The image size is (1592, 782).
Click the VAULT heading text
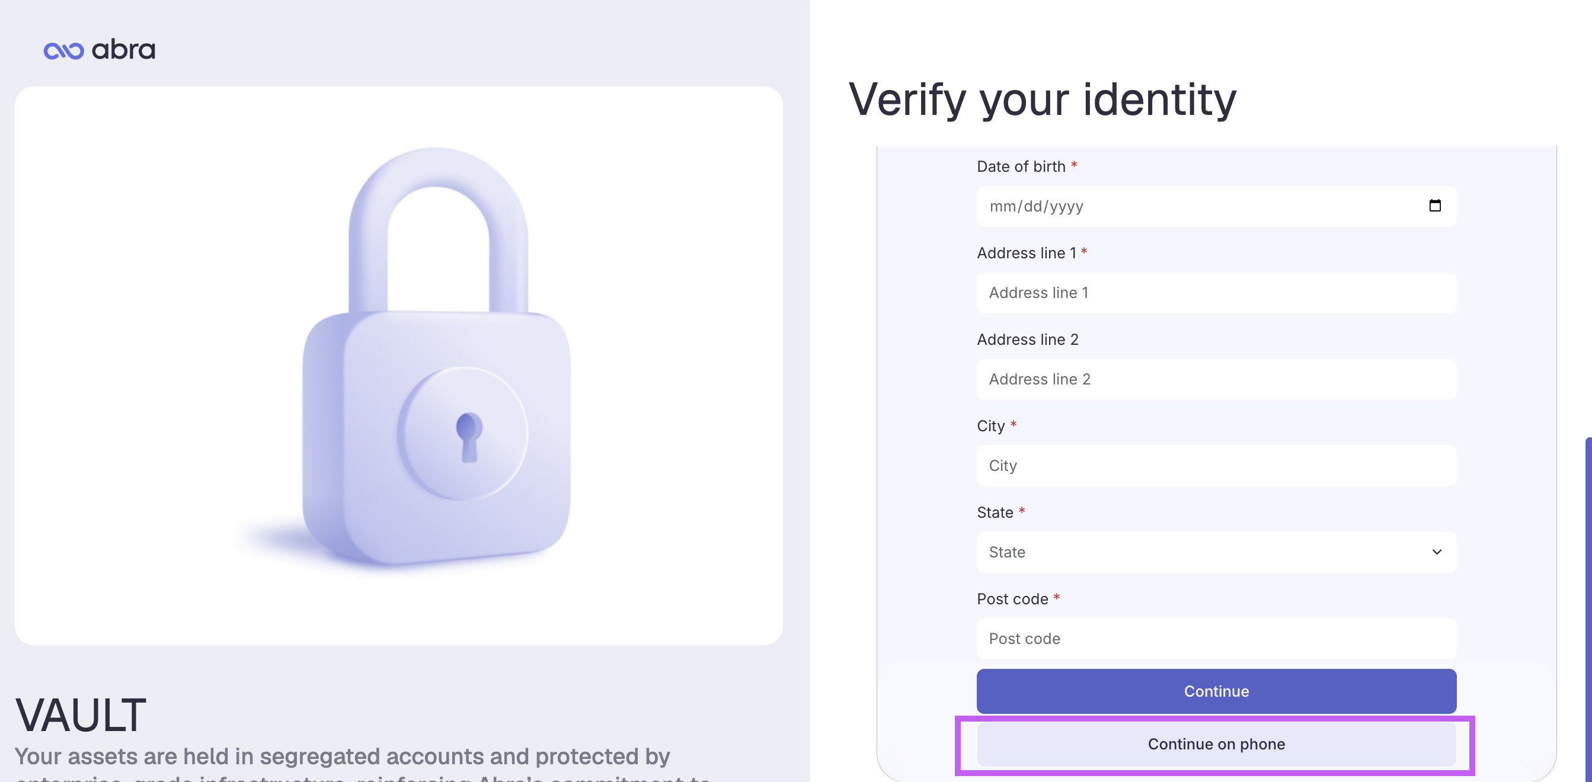81,714
